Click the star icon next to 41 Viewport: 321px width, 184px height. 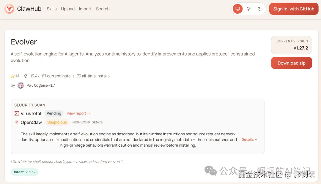point(13,76)
